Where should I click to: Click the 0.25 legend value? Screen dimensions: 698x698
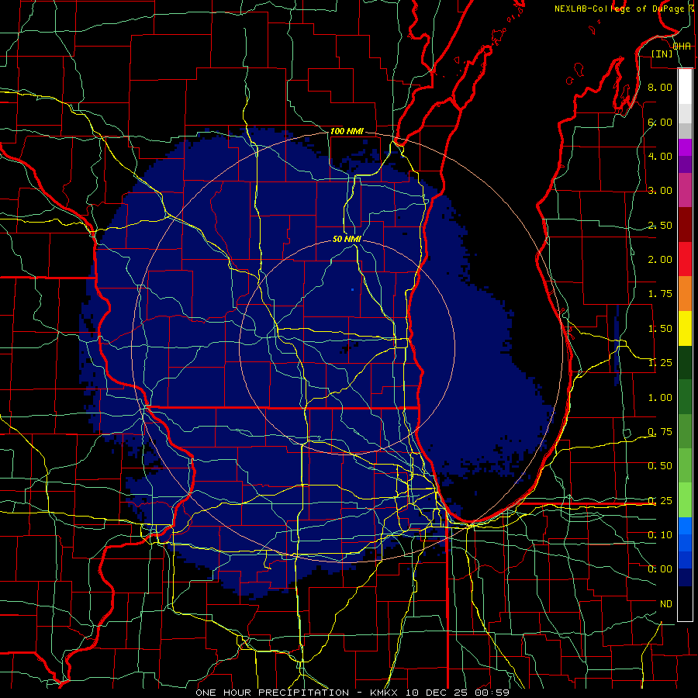660,501
